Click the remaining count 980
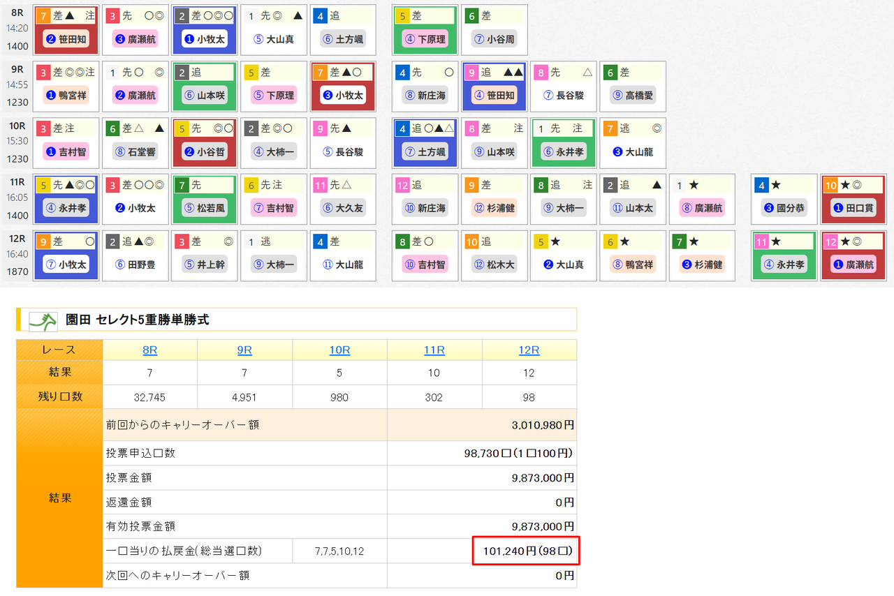Image resolution: width=894 pixels, height=596 pixels. coord(339,397)
